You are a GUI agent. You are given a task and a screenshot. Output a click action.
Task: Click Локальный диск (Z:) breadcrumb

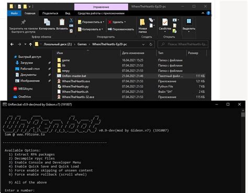coord(58,44)
